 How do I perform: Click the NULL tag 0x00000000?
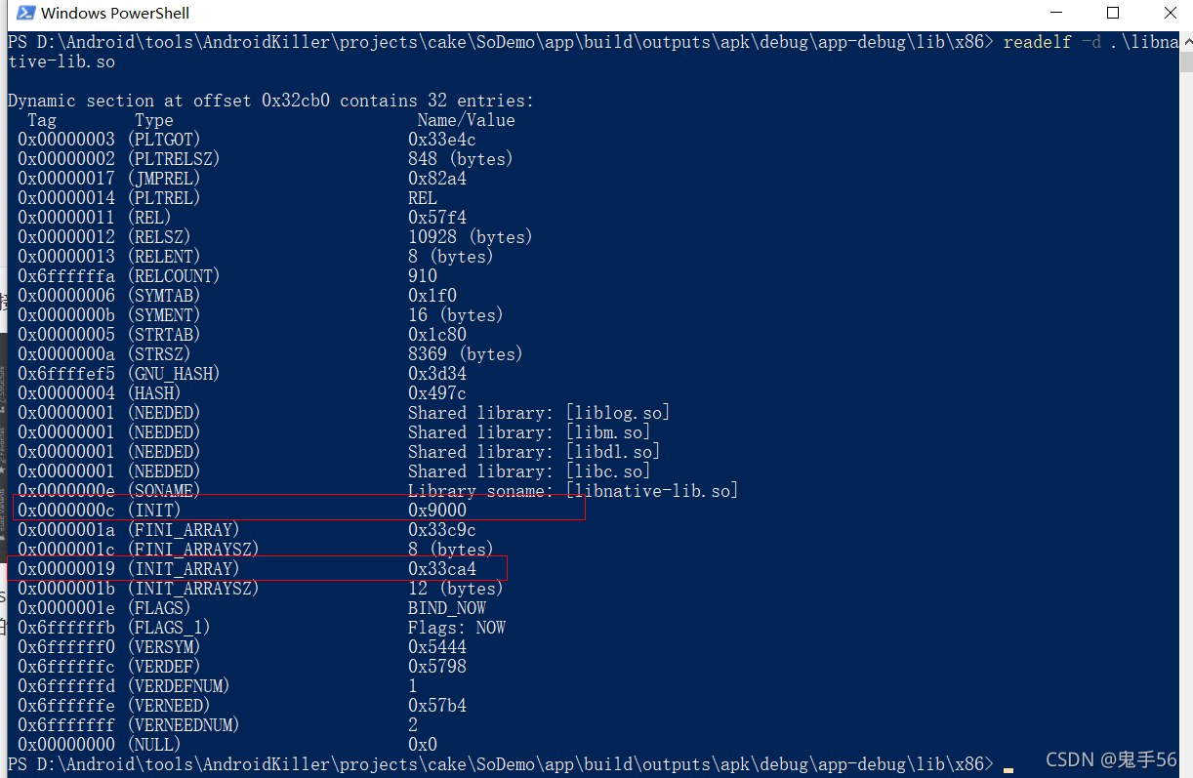click(x=66, y=745)
